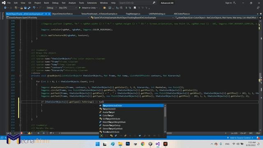Viewport: 263px width, 148px height.
Task: Switch to the ObjectDetectionTest.cs tab
Action: point(62,14)
